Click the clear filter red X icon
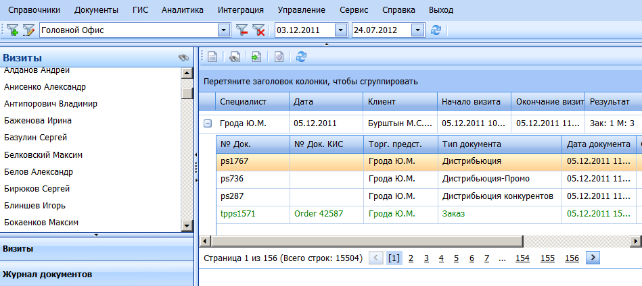This screenshot has height=286, width=642. [x=258, y=30]
